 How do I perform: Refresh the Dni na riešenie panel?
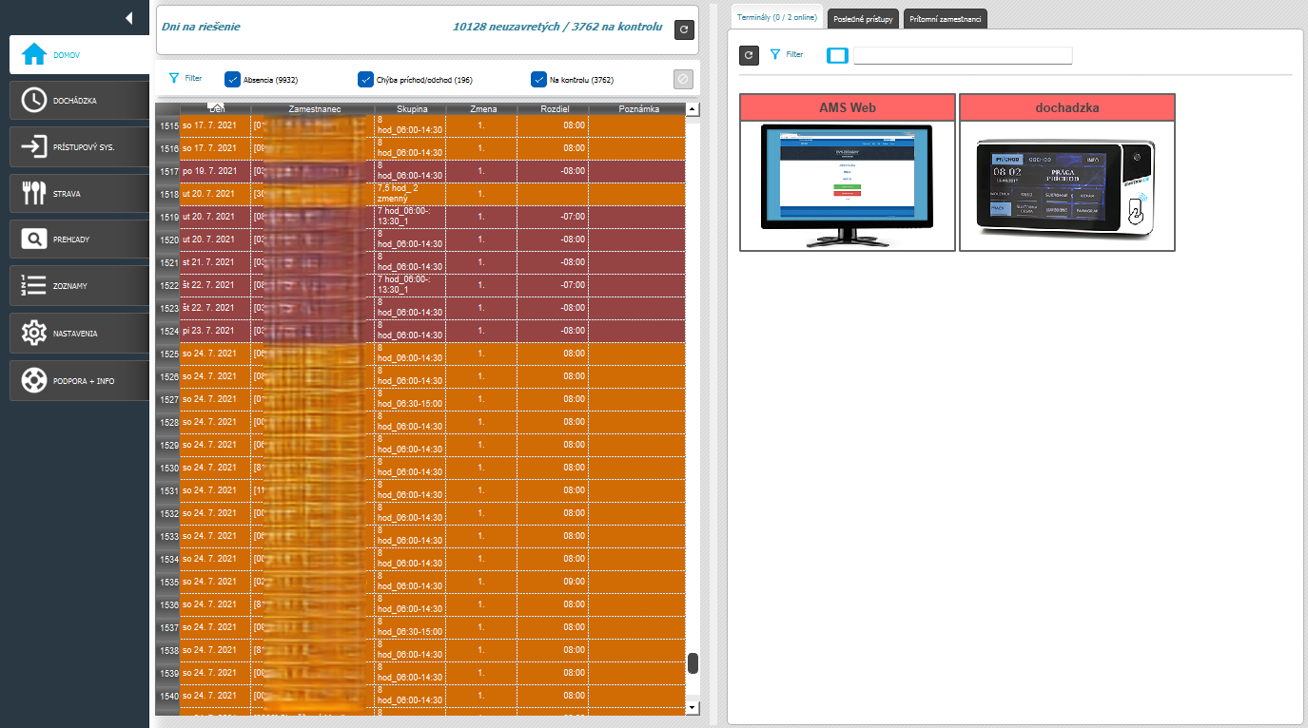684,30
